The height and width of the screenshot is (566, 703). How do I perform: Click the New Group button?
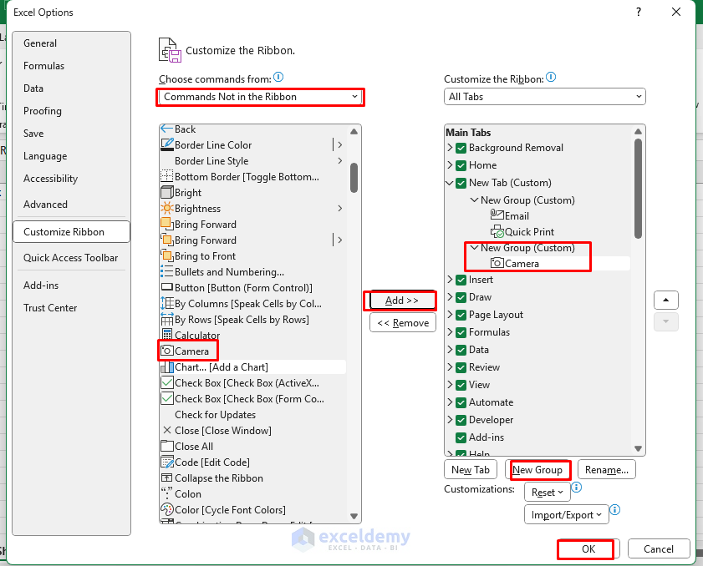click(x=537, y=470)
